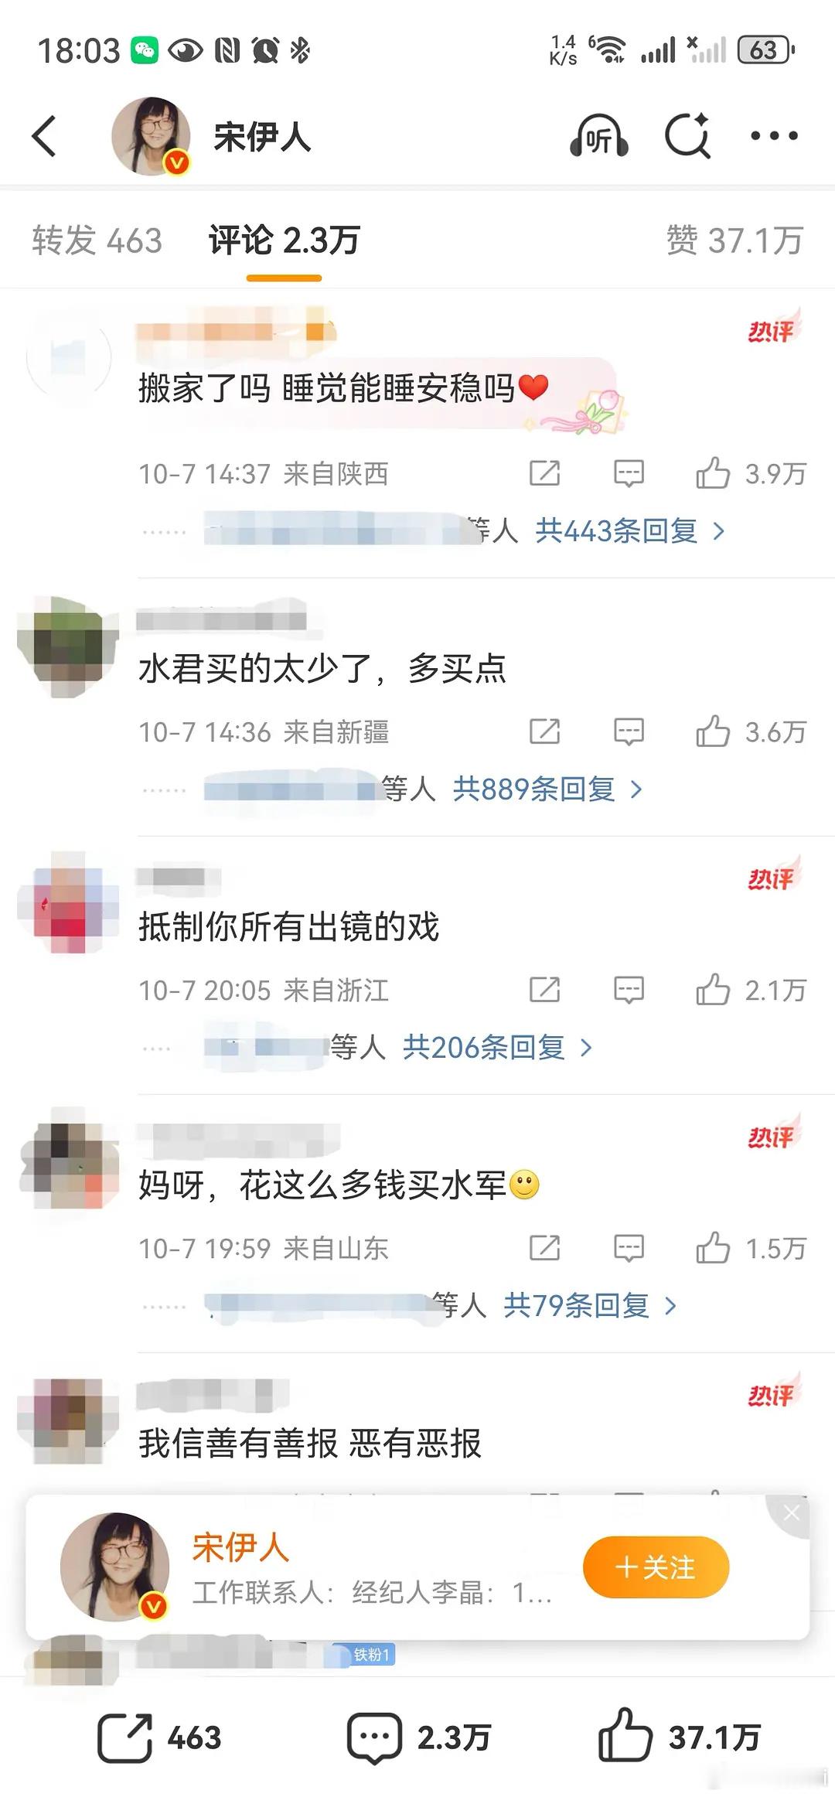The image size is (835, 1797).
Task: Open 宋伊人 profile avatar in header
Action: [152, 136]
